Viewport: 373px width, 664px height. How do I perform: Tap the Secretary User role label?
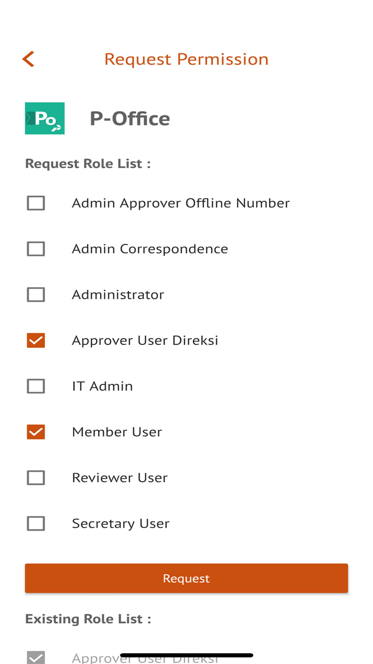tap(120, 524)
